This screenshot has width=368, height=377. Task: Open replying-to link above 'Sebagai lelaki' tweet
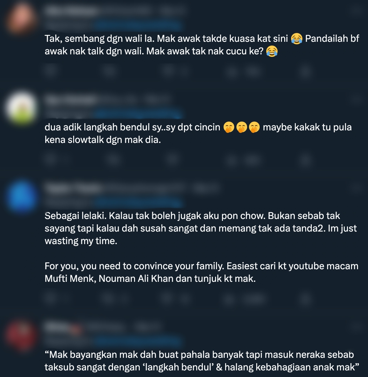(138, 202)
